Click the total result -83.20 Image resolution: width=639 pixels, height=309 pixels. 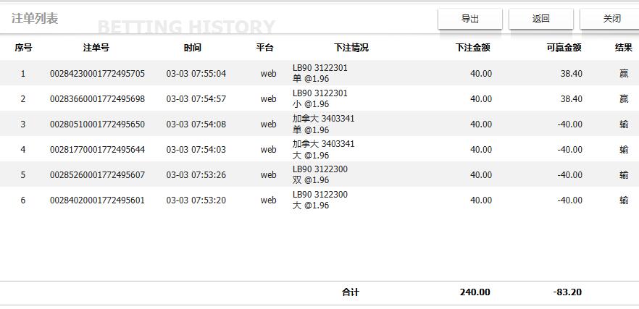(x=567, y=292)
